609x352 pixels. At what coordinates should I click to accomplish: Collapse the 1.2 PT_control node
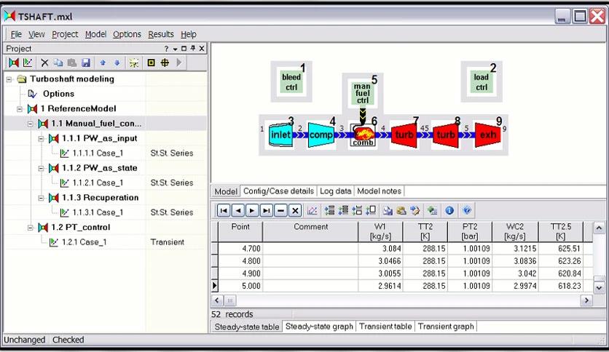[x=31, y=228]
